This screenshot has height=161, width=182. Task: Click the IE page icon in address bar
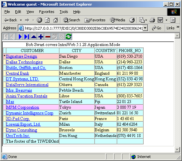coord(21,28)
